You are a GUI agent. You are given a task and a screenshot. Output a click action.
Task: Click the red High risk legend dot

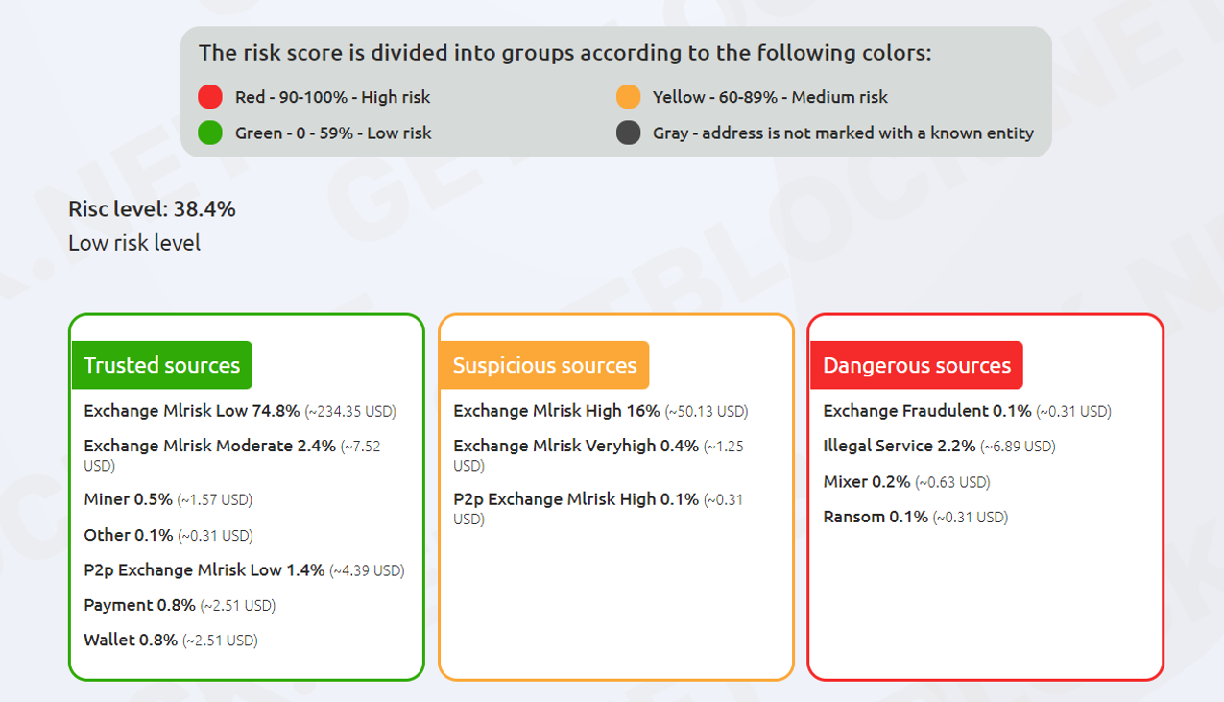click(210, 96)
